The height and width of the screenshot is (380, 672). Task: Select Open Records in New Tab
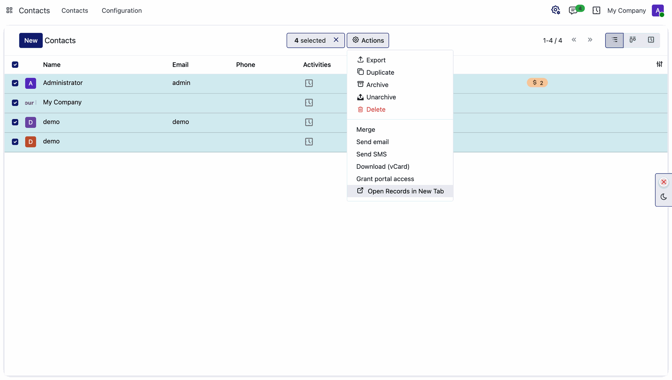(x=400, y=191)
